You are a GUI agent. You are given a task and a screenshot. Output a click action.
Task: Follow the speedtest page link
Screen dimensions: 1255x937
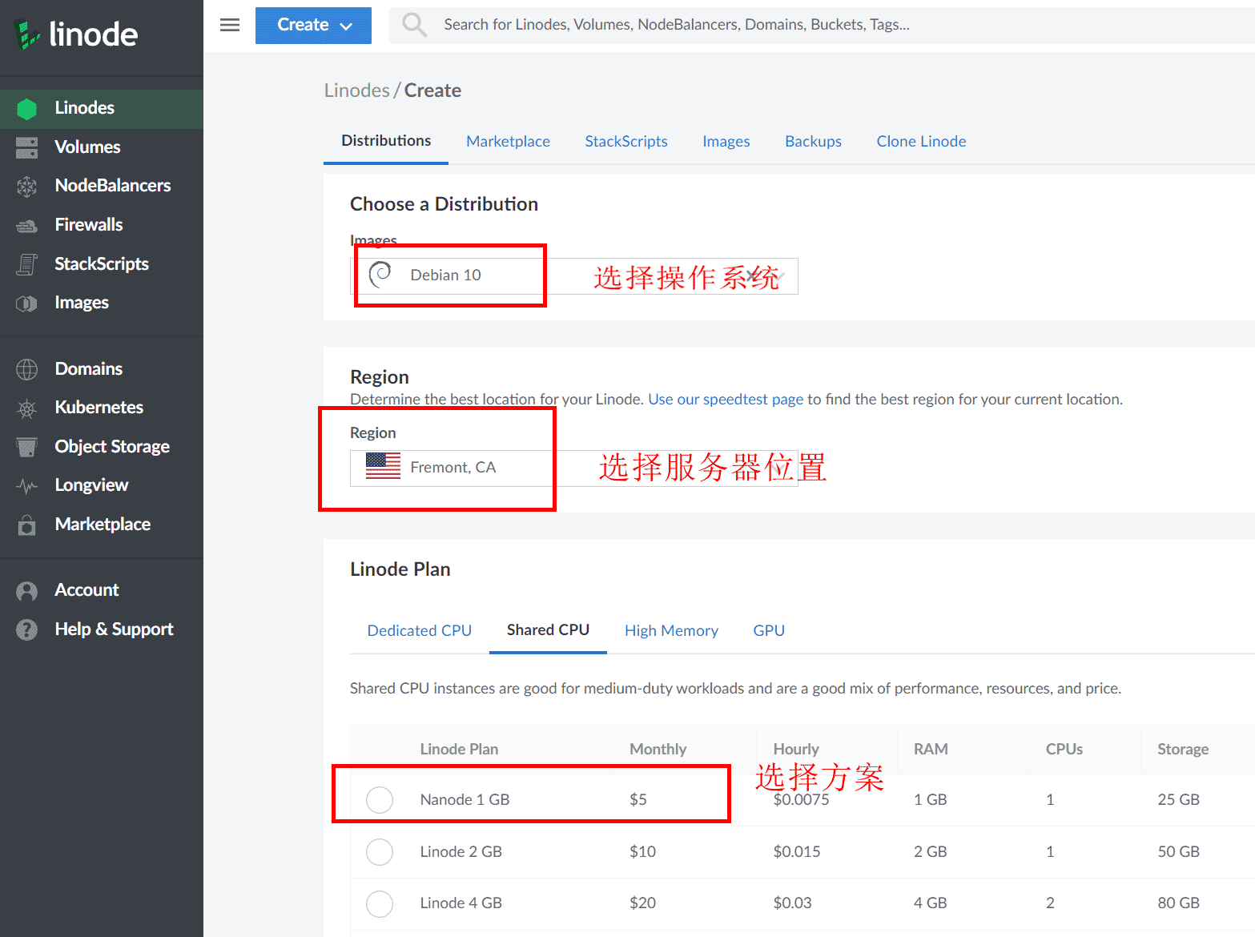pyautogui.click(x=725, y=400)
